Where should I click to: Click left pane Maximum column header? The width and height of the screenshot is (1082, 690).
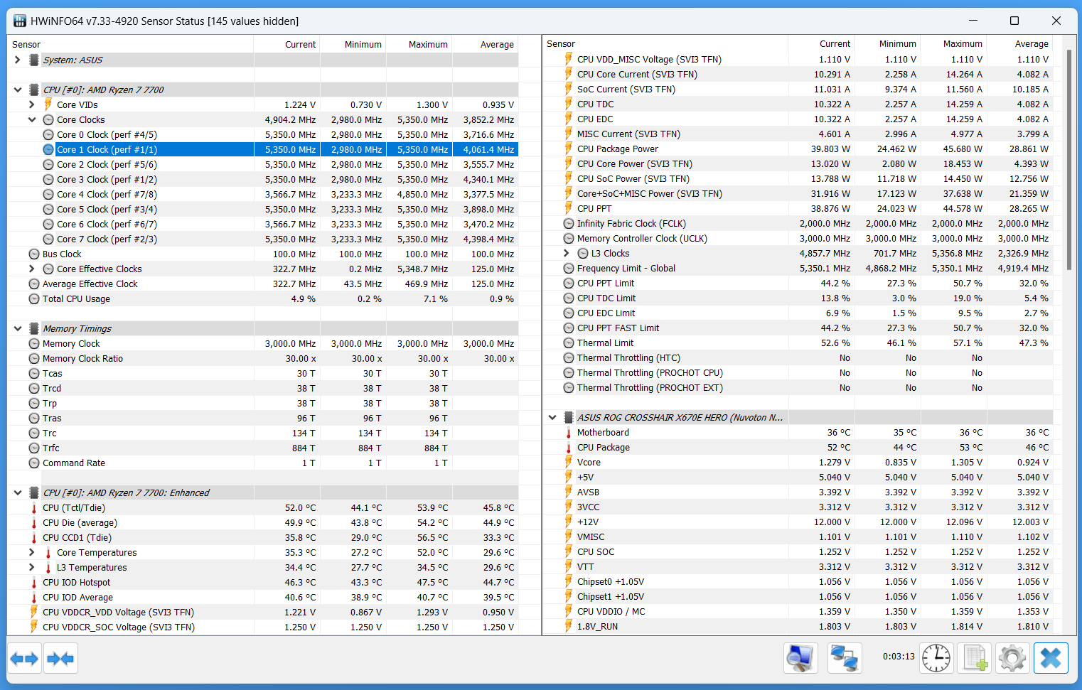coord(419,44)
